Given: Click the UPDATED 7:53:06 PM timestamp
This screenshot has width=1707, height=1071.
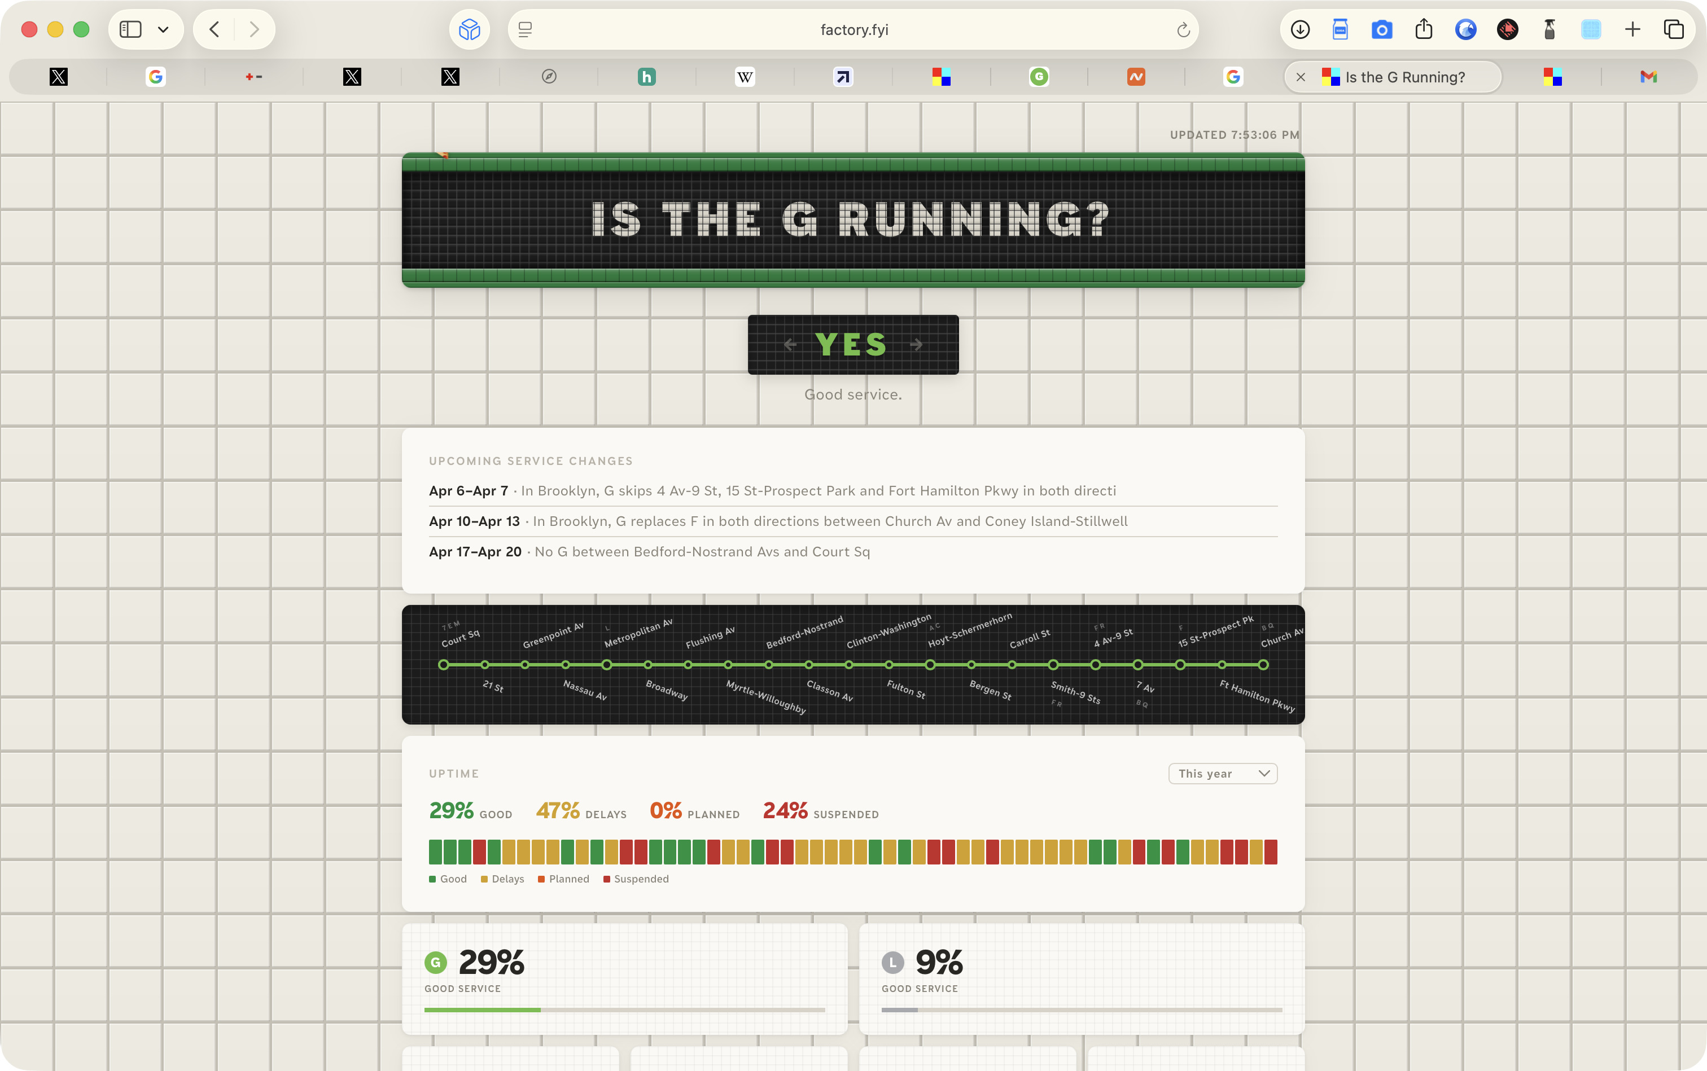Looking at the screenshot, I should pyautogui.click(x=1235, y=135).
